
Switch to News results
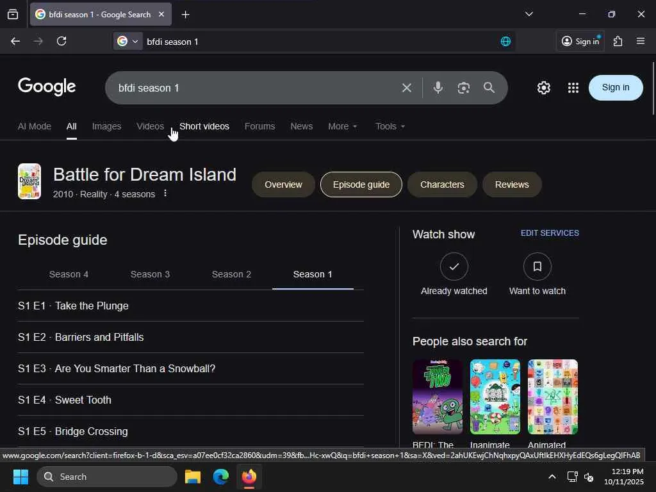pos(302,126)
